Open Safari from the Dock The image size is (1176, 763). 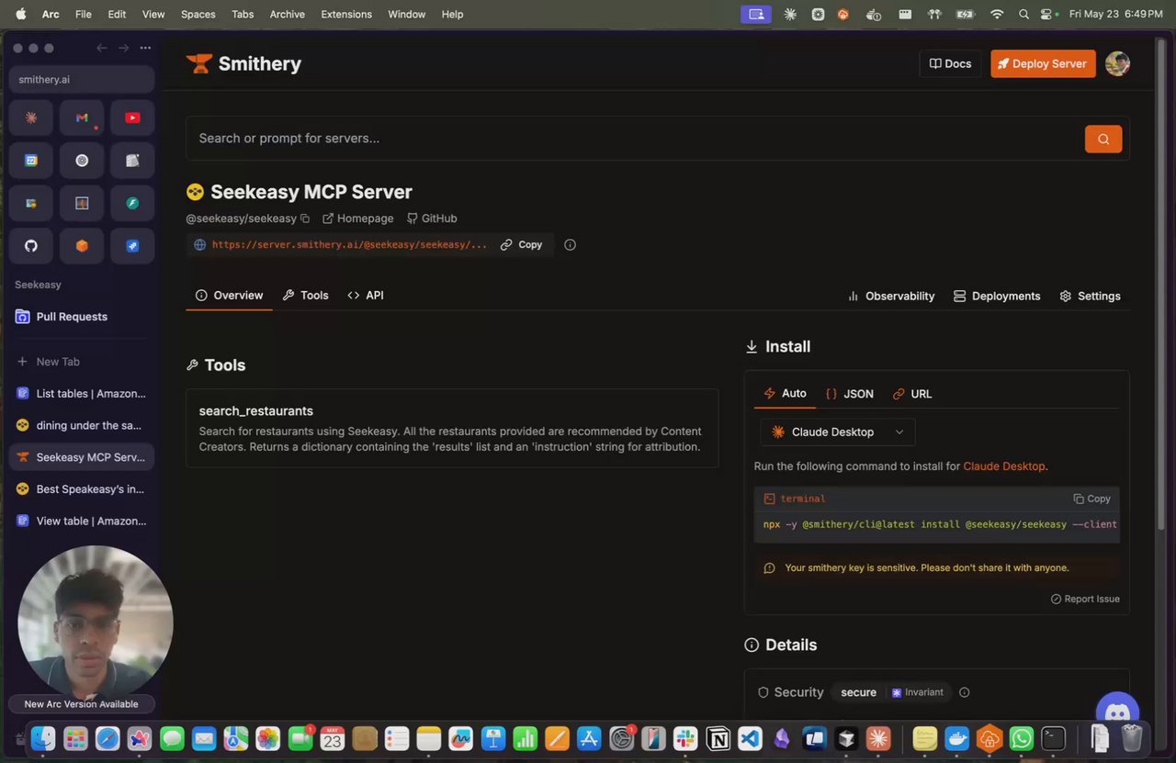click(107, 737)
